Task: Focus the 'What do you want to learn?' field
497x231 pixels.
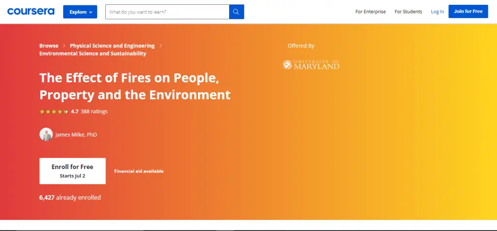Action: pos(167,12)
